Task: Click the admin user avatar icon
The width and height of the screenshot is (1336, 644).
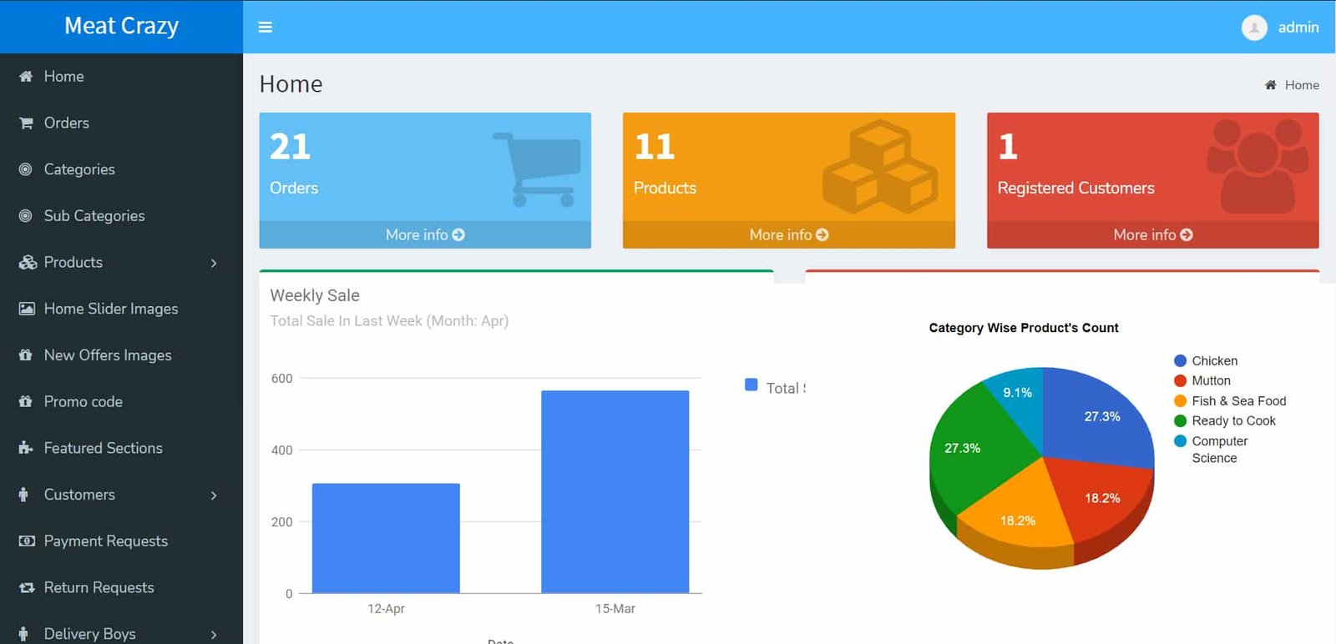Action: pos(1253,28)
